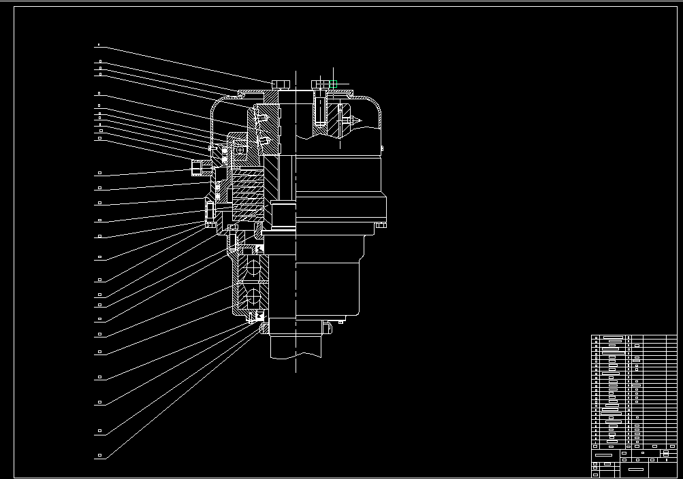Select the upper large ball bearing in lower housing
The height and width of the screenshot is (479, 683).
253,268
